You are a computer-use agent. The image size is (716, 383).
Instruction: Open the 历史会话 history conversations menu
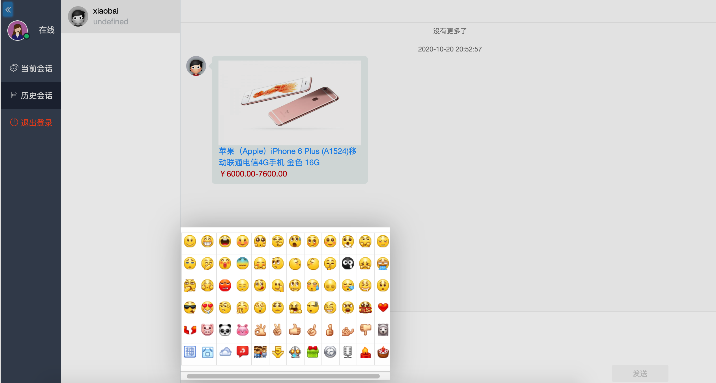[x=31, y=96]
